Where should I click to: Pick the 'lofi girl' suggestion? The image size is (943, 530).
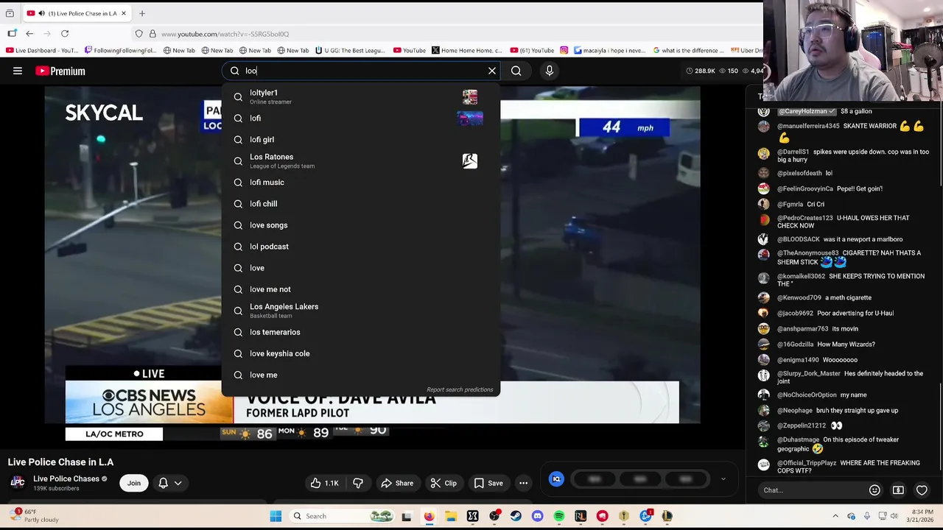[361, 139]
